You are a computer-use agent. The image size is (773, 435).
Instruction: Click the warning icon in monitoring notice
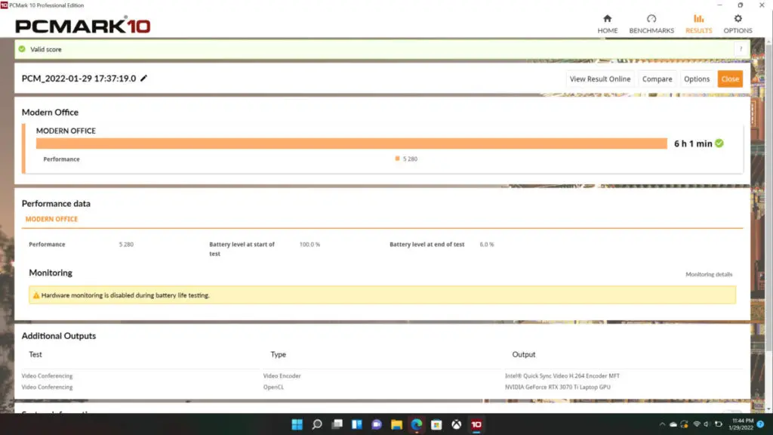point(35,295)
